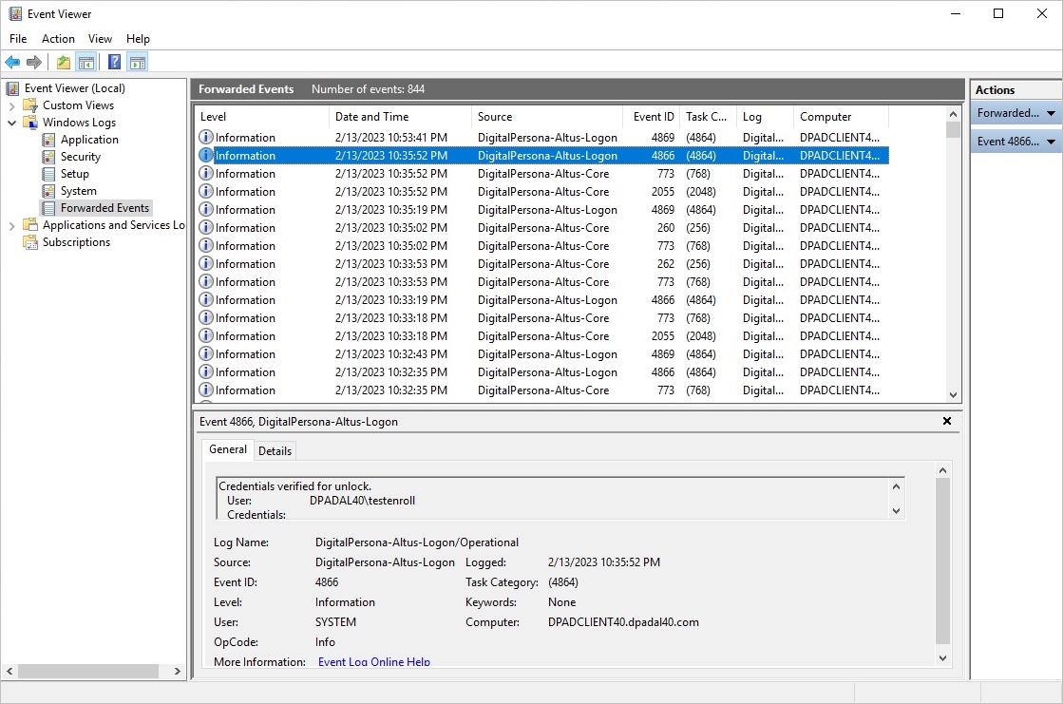
Task: Toggle the Show/Hide Action Pane toolbar button
Action: click(138, 63)
